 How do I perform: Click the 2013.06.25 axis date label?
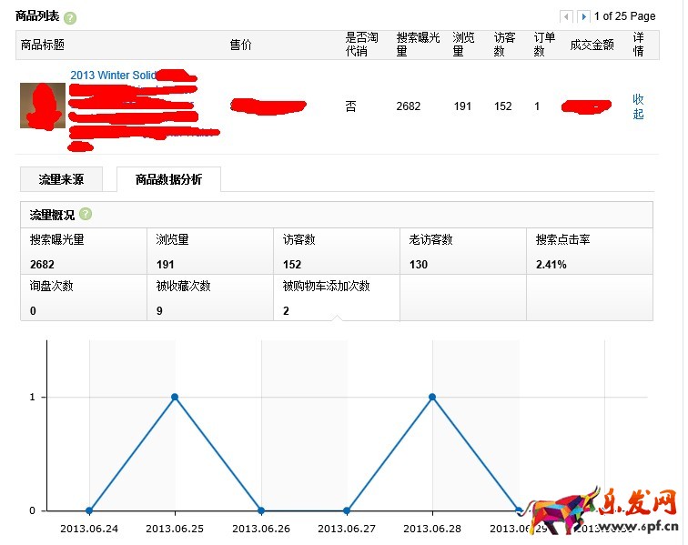(175, 529)
